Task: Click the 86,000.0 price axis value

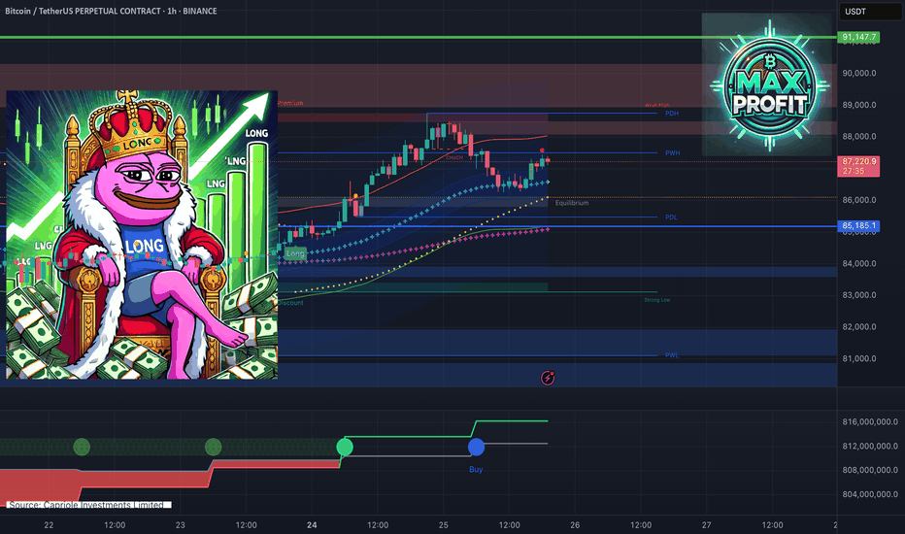Action: coord(859,200)
